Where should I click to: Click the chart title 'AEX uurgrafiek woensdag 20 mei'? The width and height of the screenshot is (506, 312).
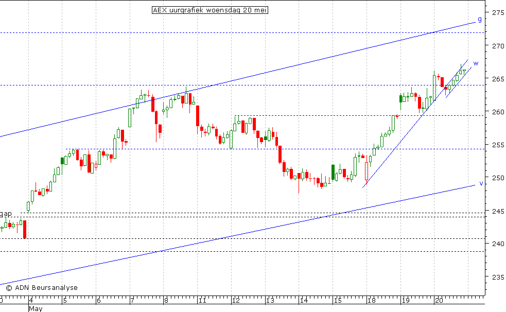tap(210, 10)
